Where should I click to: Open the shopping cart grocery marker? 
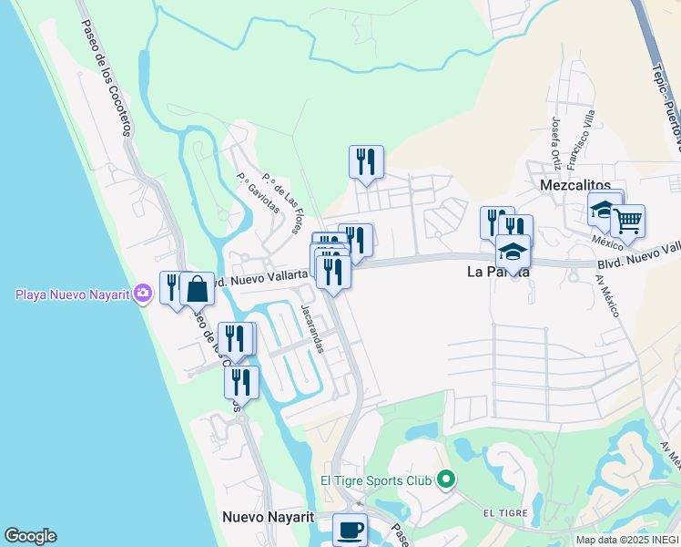pyautogui.click(x=627, y=221)
